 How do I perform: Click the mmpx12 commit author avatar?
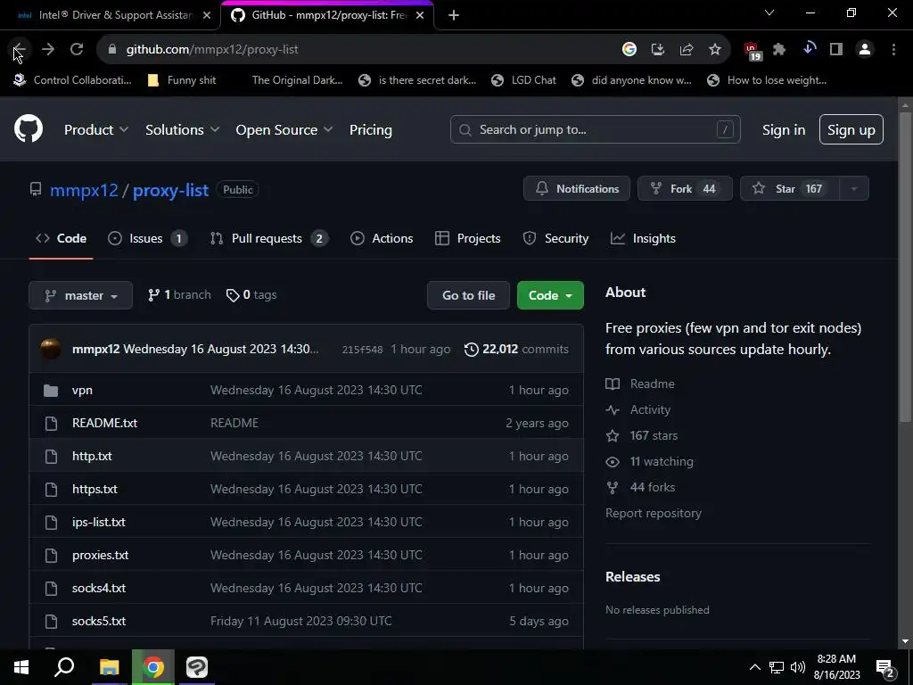pos(51,349)
